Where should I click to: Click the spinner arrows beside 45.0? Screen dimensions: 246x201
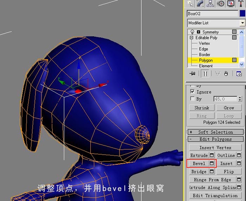tap(240, 99)
